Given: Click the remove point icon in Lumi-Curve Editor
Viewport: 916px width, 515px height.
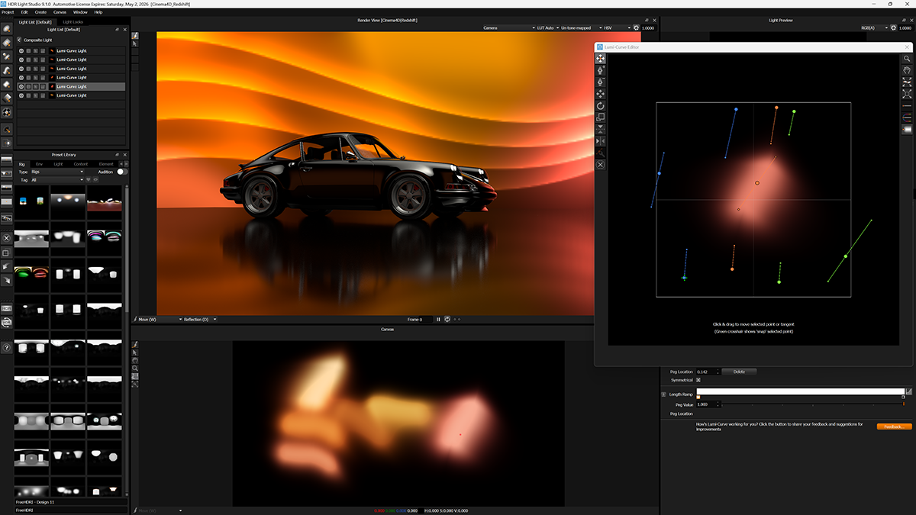Looking at the screenshot, I should (x=602, y=82).
